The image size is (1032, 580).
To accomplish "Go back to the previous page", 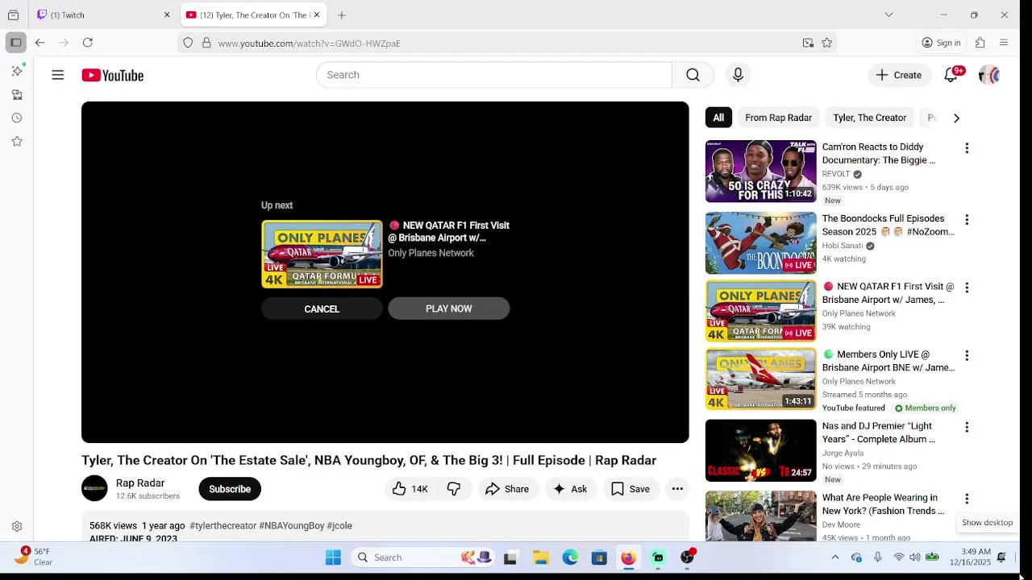I will [40, 43].
